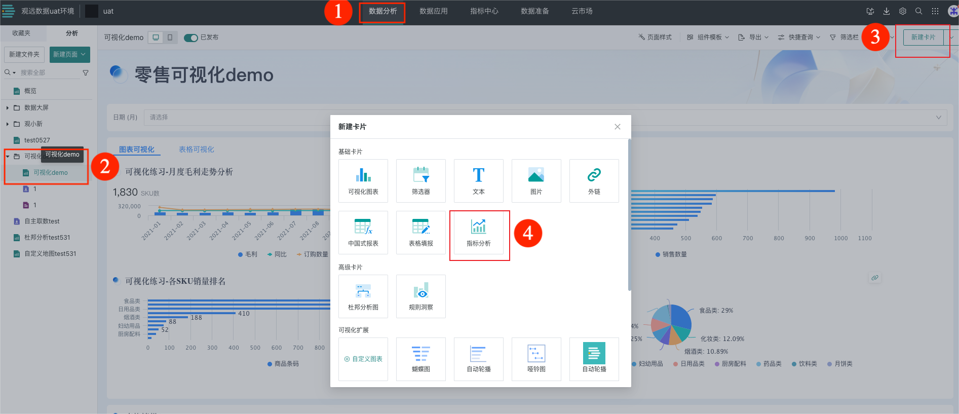The height and width of the screenshot is (414, 959).
Task: Open the user avatar menu
Action: [953, 11]
